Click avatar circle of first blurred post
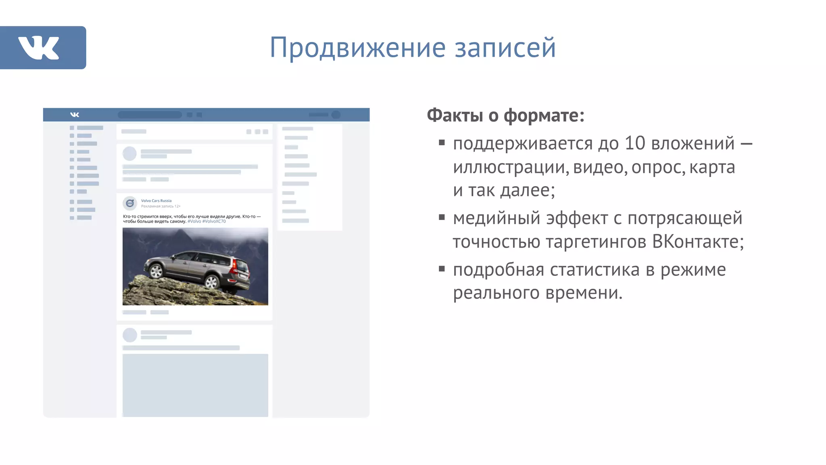 [x=129, y=154]
